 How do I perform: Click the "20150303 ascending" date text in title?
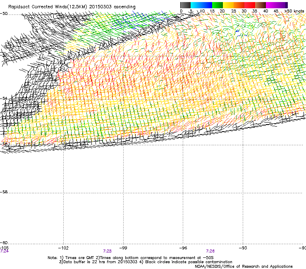pyautogui.click(x=112, y=7)
